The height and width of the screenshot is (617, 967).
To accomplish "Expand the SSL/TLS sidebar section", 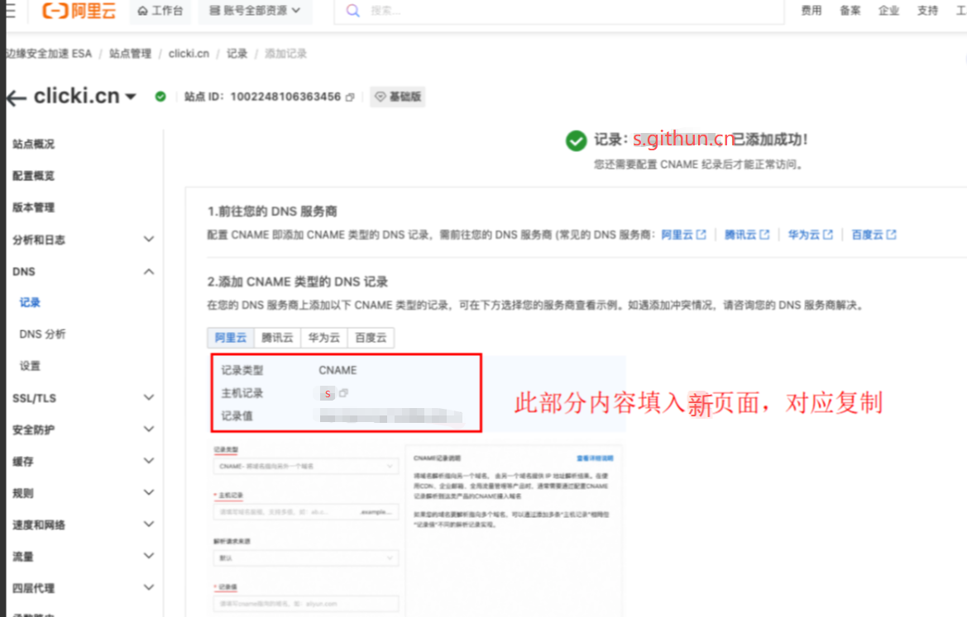I will [x=149, y=397].
